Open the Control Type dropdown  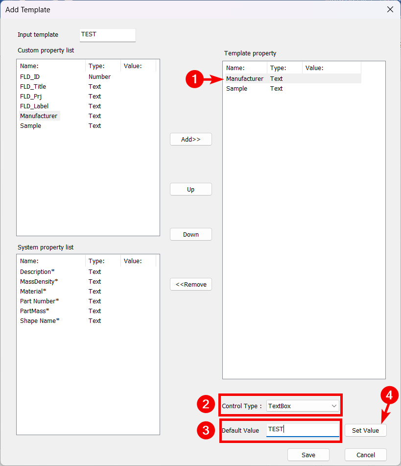(x=303, y=406)
